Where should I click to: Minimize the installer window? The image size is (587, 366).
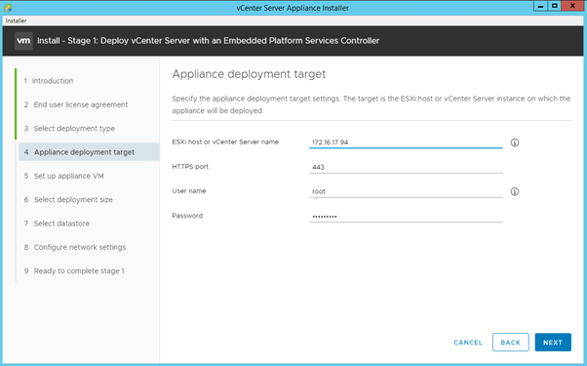(x=540, y=6)
